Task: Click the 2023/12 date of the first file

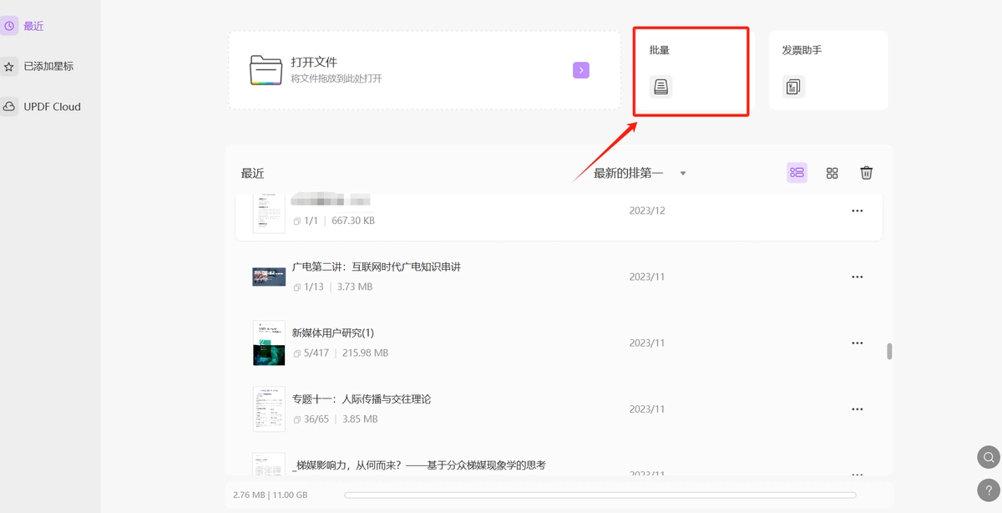Action: pyautogui.click(x=647, y=211)
